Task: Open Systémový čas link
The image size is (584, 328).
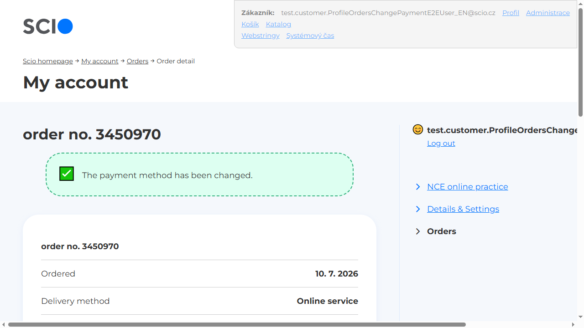Action: point(310,36)
